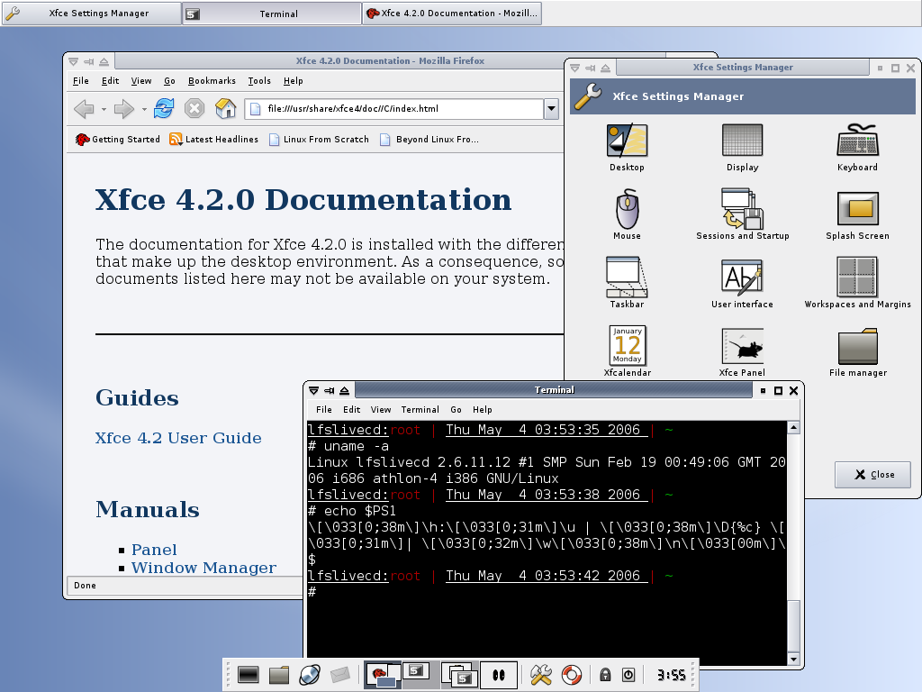Click Firefox's Back arrow button
Image resolution: width=922 pixels, height=692 pixels.
pyautogui.click(x=84, y=109)
